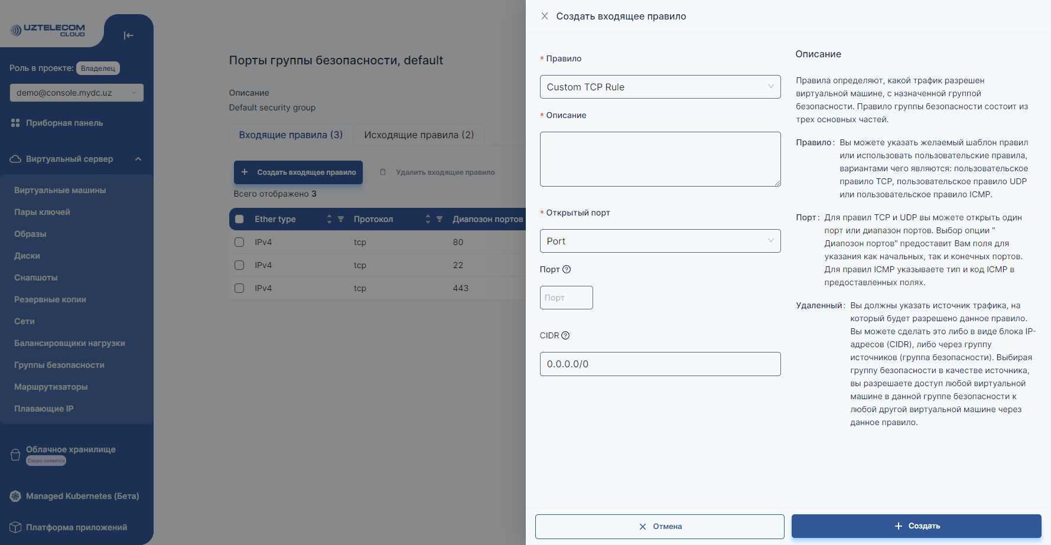The image size is (1051, 545).
Task: Close the create incoming rule panel
Action: pyautogui.click(x=544, y=16)
